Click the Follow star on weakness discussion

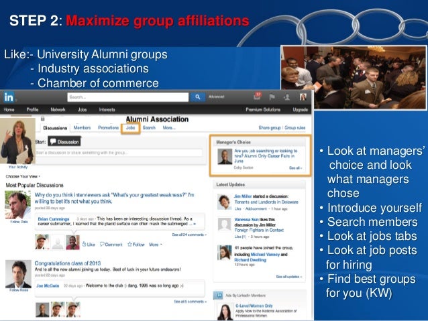[136, 245]
